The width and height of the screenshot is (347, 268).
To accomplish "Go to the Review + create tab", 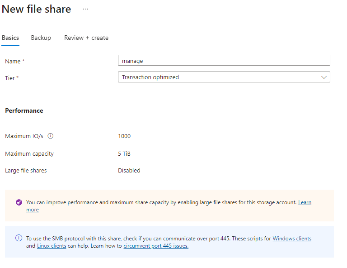I will pyautogui.click(x=86, y=38).
